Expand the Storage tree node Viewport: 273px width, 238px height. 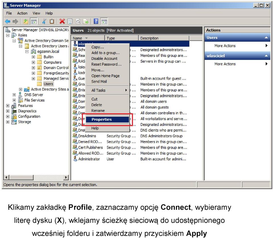8,122
